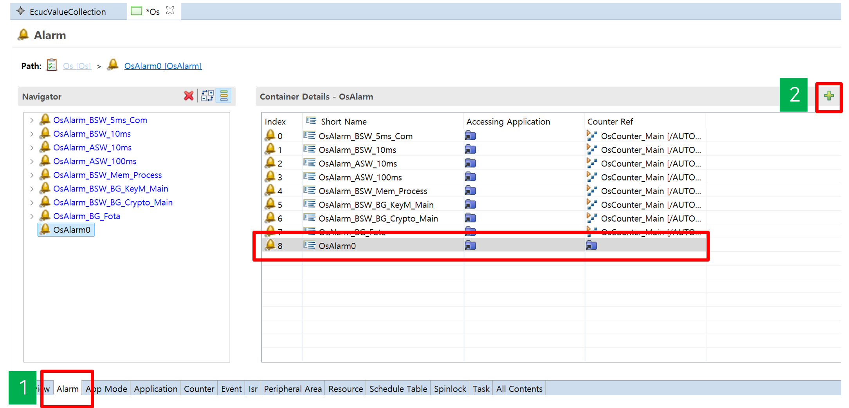Click Counter Ref icon for OsAlarm_BSW_5ms_Com row
The width and height of the screenshot is (849, 408).
591,136
